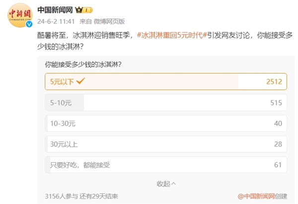Open the post timestamp 24-6-2 11:41
This screenshot has width=298, height=204.
tap(56, 21)
